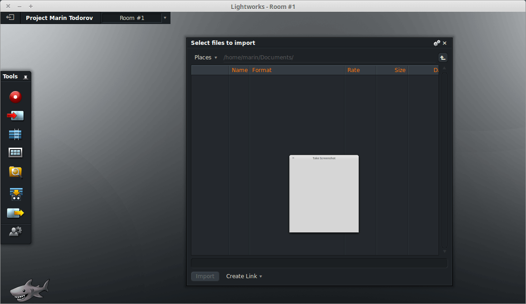
Task: Click the red Record tool icon
Action: coord(15,97)
